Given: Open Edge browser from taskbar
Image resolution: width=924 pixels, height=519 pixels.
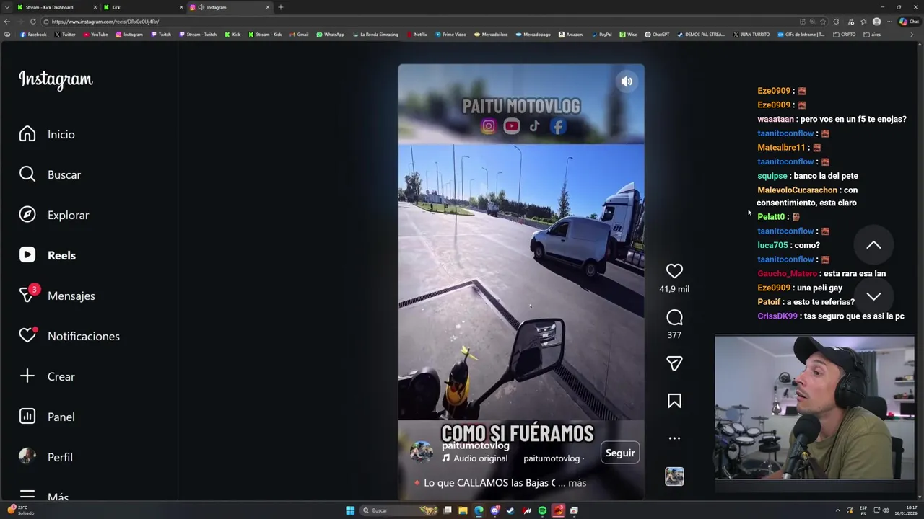Looking at the screenshot, I should pos(479,510).
